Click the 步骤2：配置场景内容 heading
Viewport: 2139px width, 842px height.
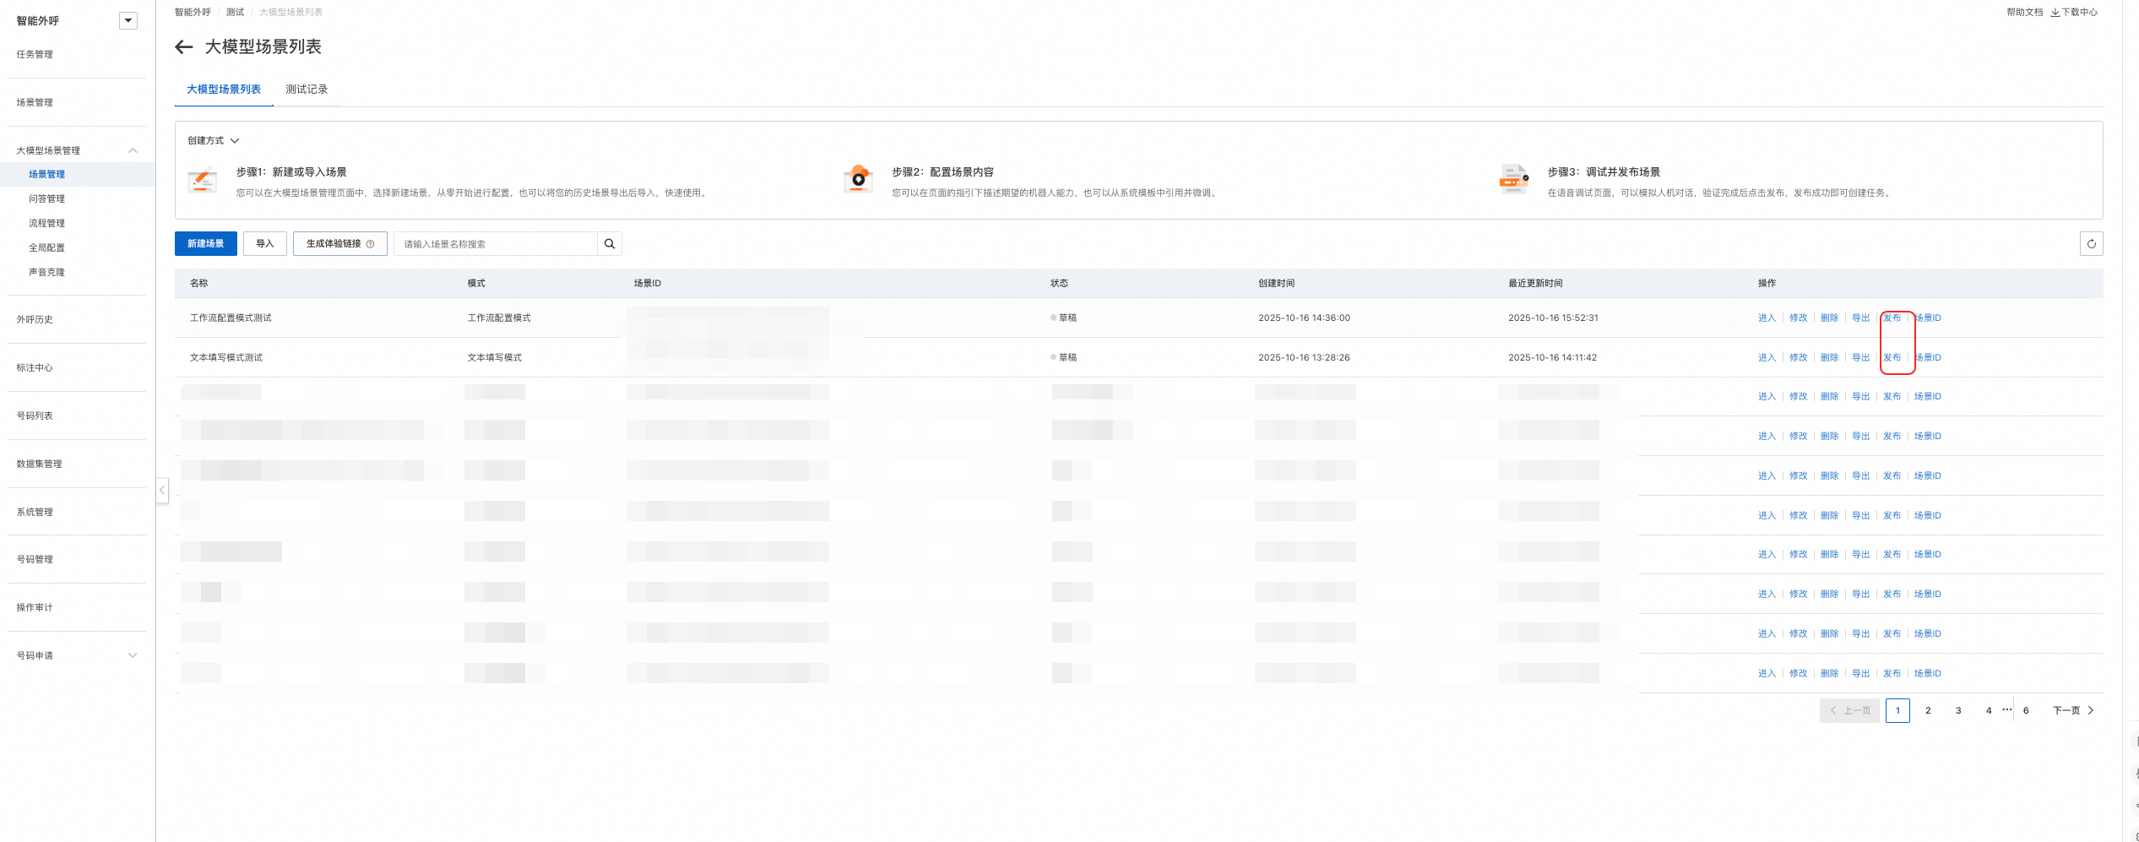click(x=942, y=172)
